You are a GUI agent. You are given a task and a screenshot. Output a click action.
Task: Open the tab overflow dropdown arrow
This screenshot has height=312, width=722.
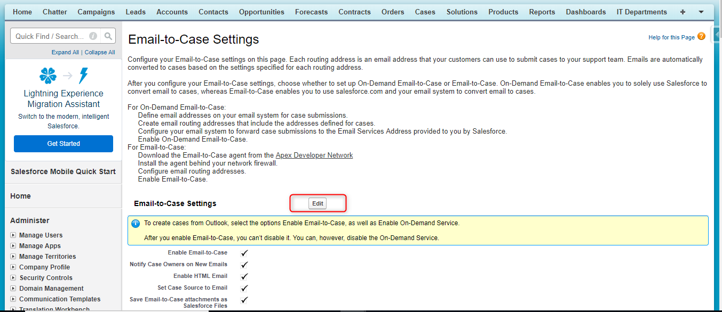701,12
